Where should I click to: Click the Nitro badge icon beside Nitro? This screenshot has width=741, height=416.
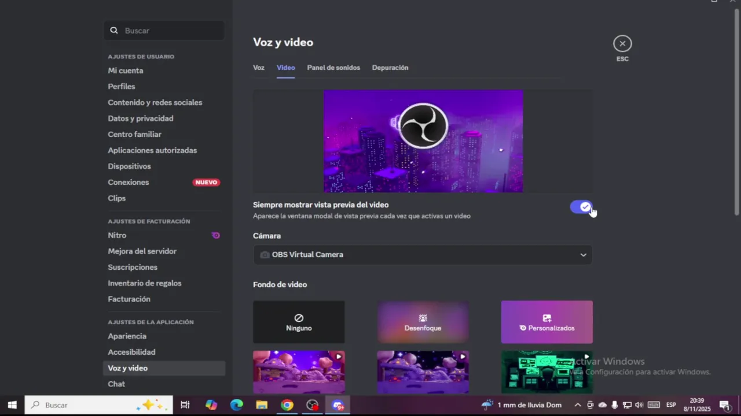pos(215,235)
